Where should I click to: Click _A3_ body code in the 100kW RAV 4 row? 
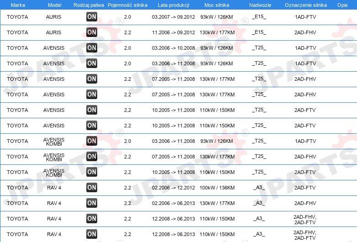259,187
